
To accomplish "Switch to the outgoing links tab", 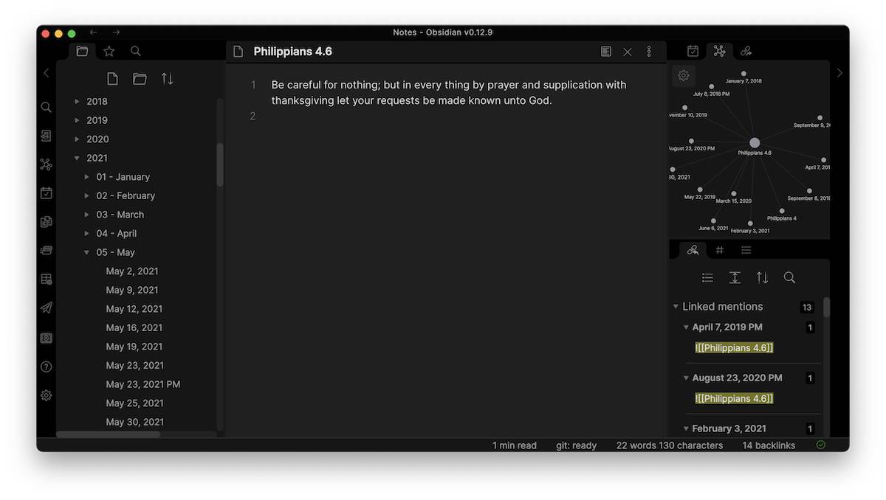I will pyautogui.click(x=746, y=51).
